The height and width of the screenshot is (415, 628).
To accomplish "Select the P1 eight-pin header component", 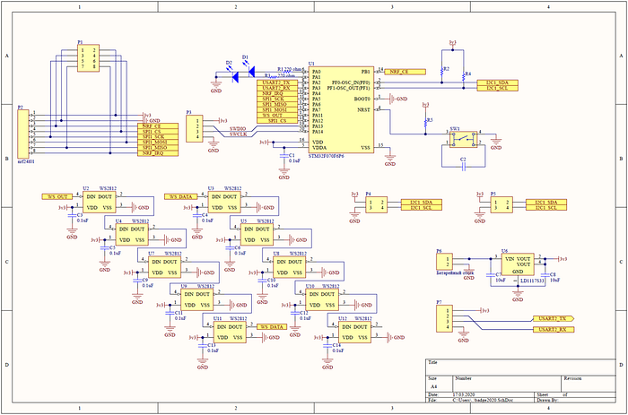I will click(88, 58).
